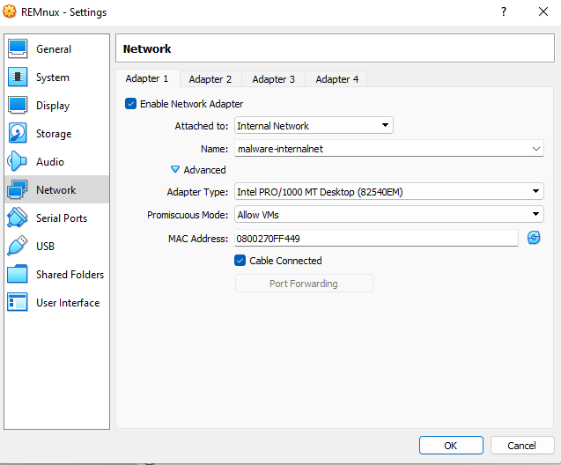Click the OK button
Screen dimensions: 561x465
(x=451, y=445)
